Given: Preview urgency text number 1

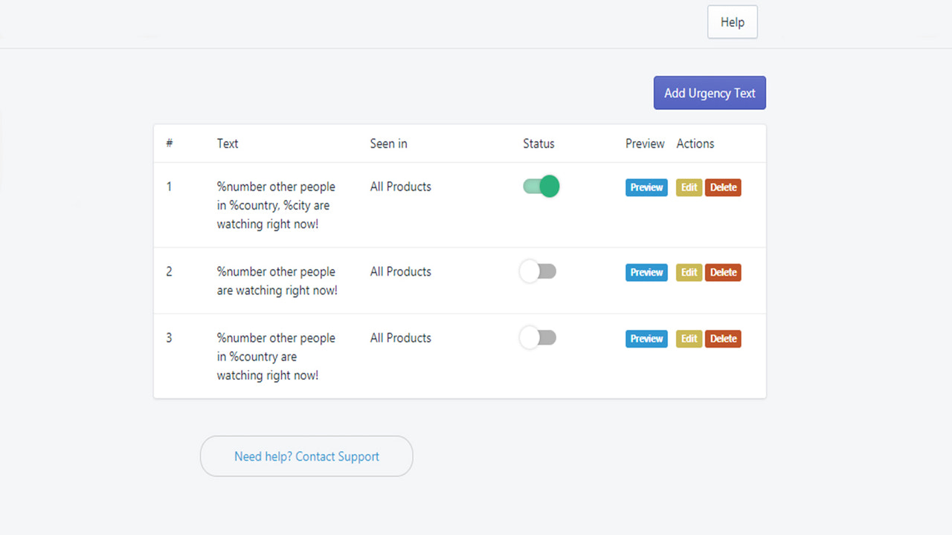Looking at the screenshot, I should [x=646, y=187].
